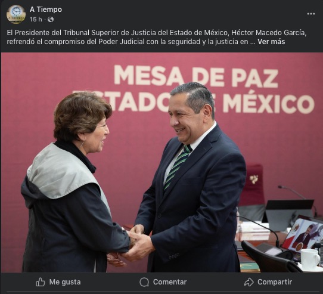Image resolution: width=323 pixels, height=294 pixels.
Task: Open the three-dot post options menu
Action: click(x=311, y=14)
